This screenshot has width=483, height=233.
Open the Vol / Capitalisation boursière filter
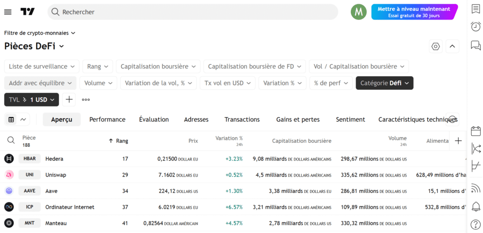[x=359, y=66]
